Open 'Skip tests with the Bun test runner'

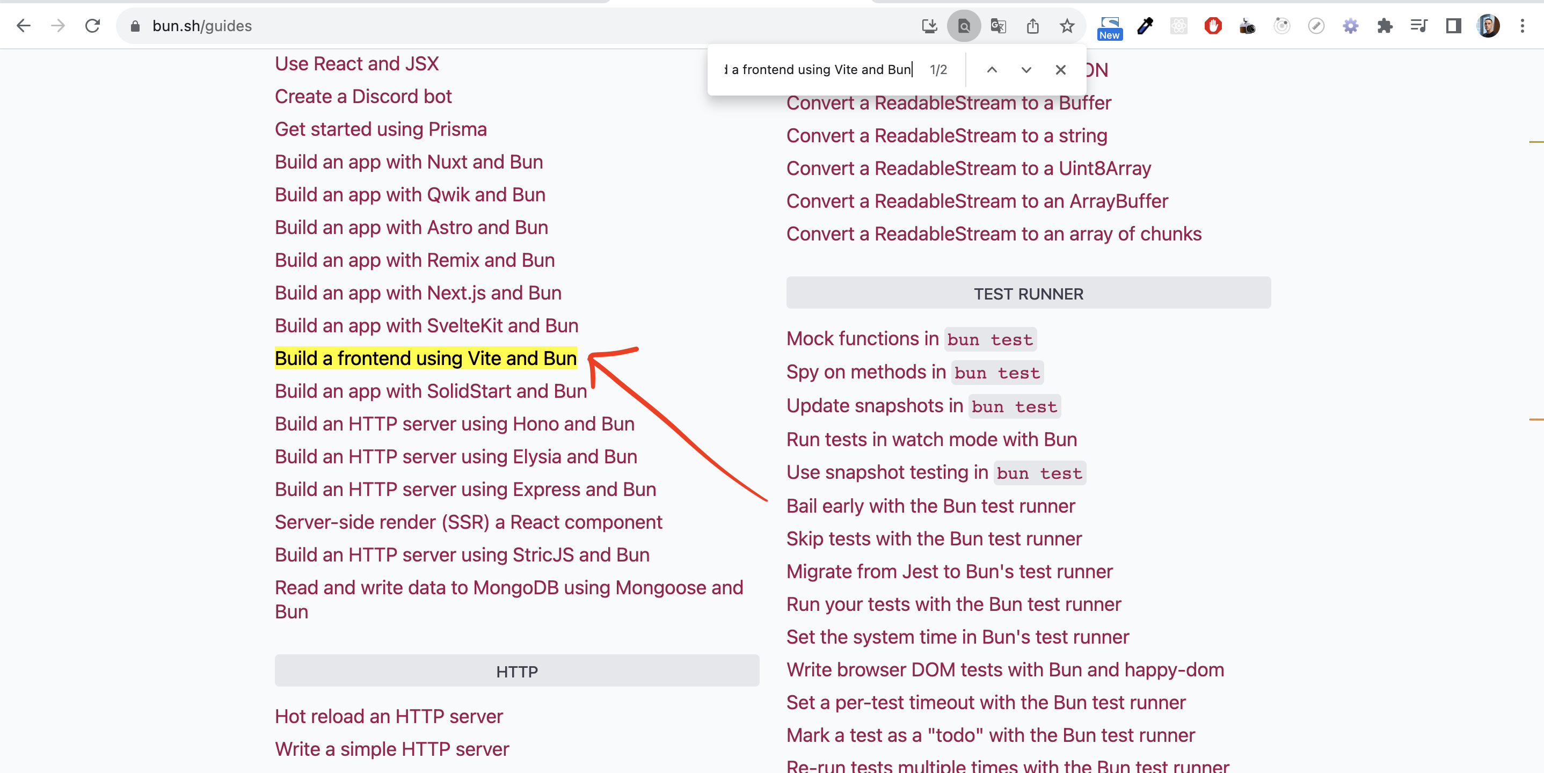tap(934, 539)
